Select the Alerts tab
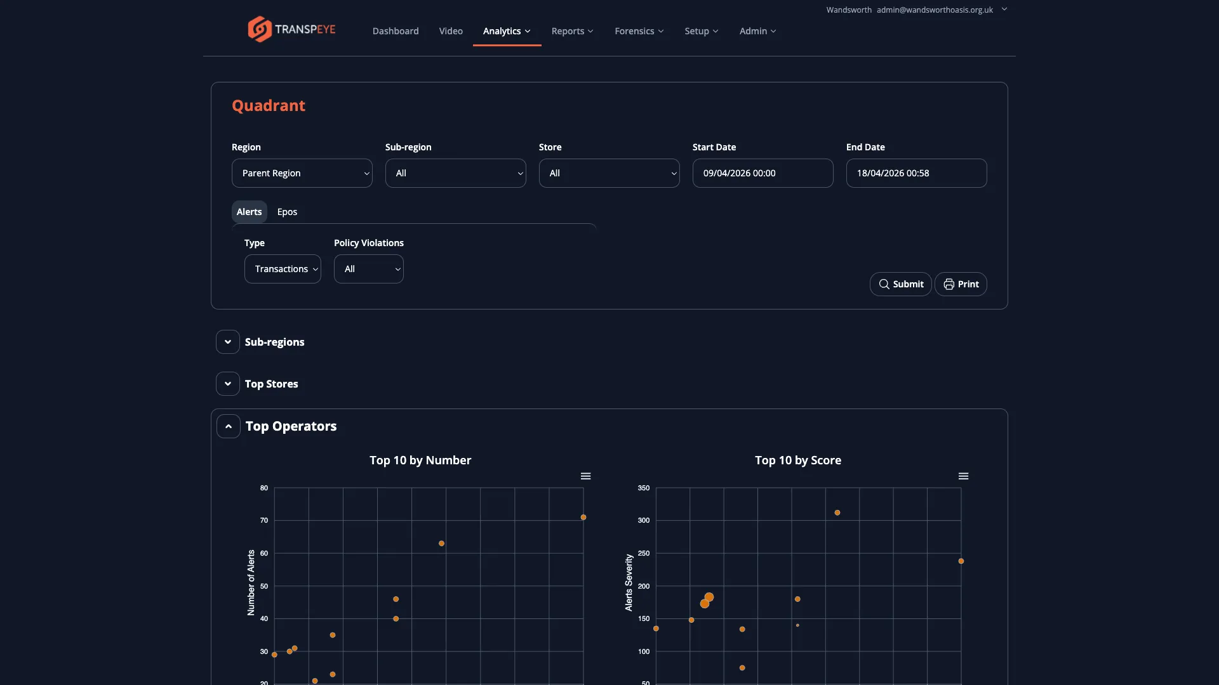Image resolution: width=1219 pixels, height=685 pixels. tap(249, 211)
